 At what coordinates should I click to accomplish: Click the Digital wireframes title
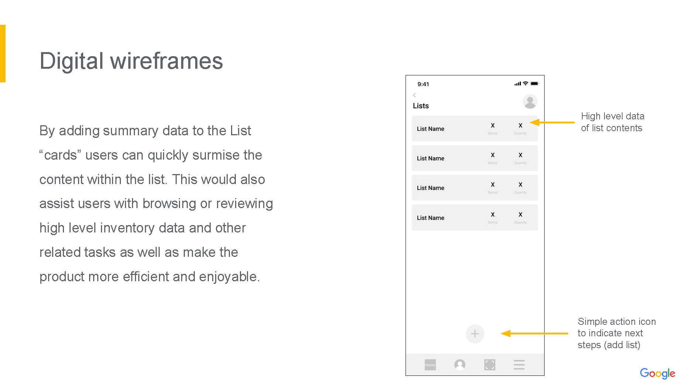[x=131, y=61]
